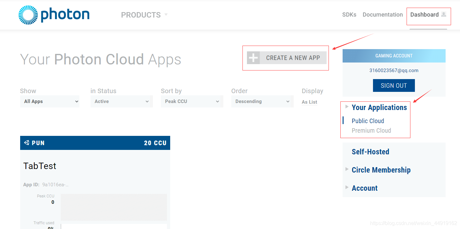Click the SIGN OUT button
460x229 pixels.
pyautogui.click(x=394, y=85)
